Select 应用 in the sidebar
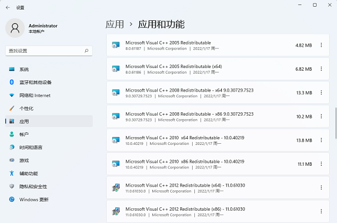 pyautogui.click(x=49, y=121)
